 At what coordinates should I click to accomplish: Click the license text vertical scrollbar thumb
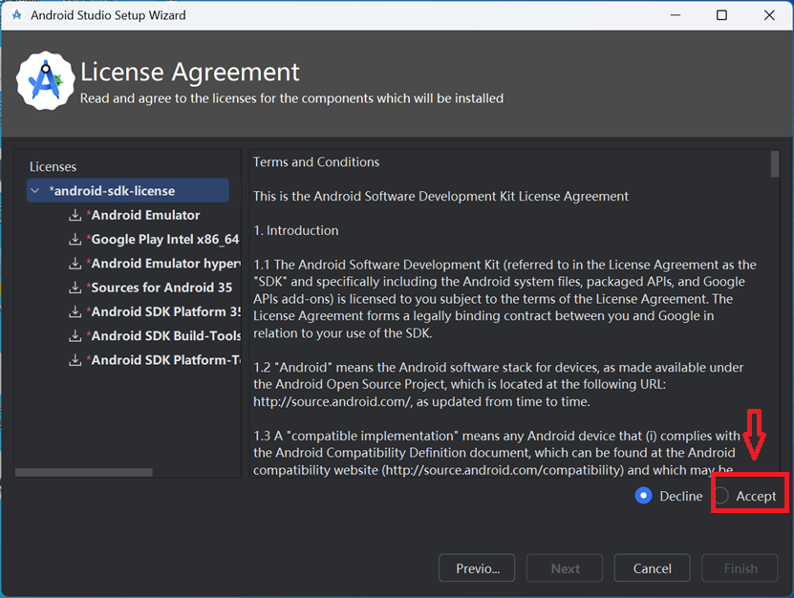[775, 164]
